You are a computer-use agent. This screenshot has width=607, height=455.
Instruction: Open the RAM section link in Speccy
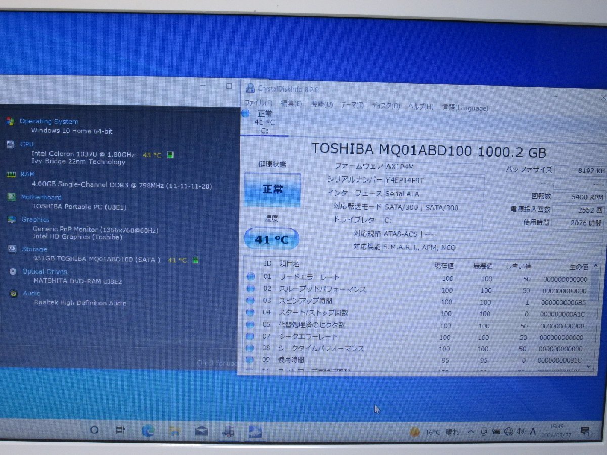(x=27, y=174)
